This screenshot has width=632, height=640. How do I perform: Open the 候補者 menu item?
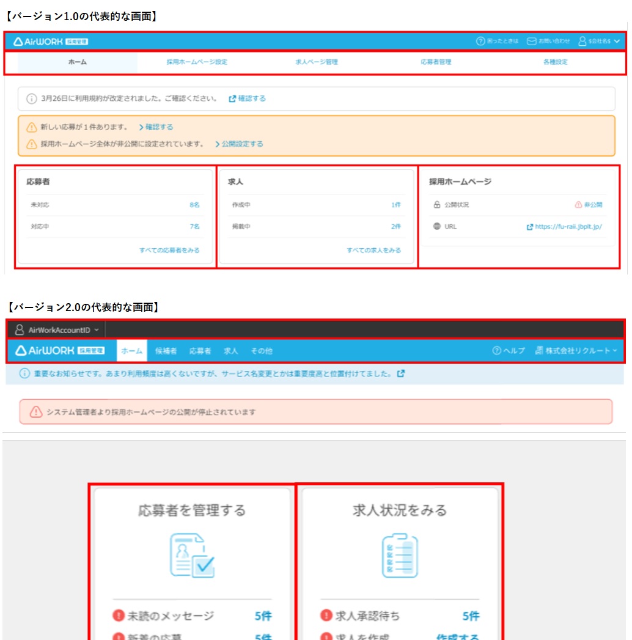[x=166, y=351]
